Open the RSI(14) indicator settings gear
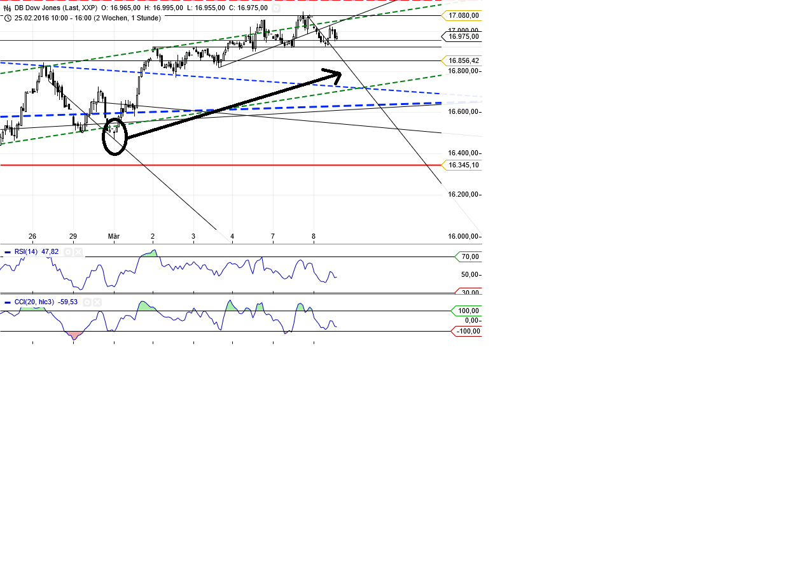 [x=68, y=252]
